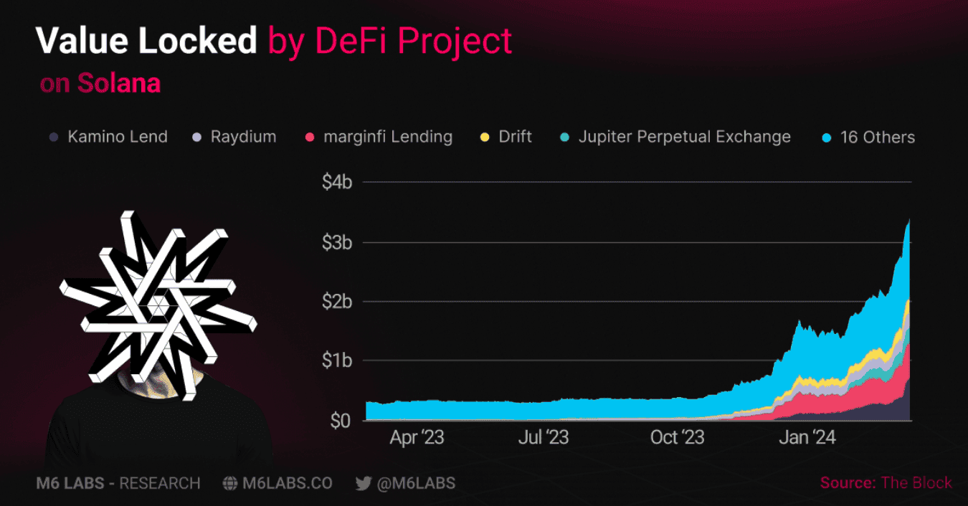The image size is (968, 506).
Task: Click the Value Locked title text
Action: click(x=146, y=42)
